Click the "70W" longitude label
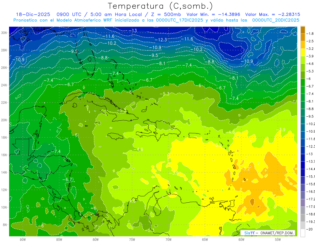This screenshot has width=315, height=243. pos(169,239)
